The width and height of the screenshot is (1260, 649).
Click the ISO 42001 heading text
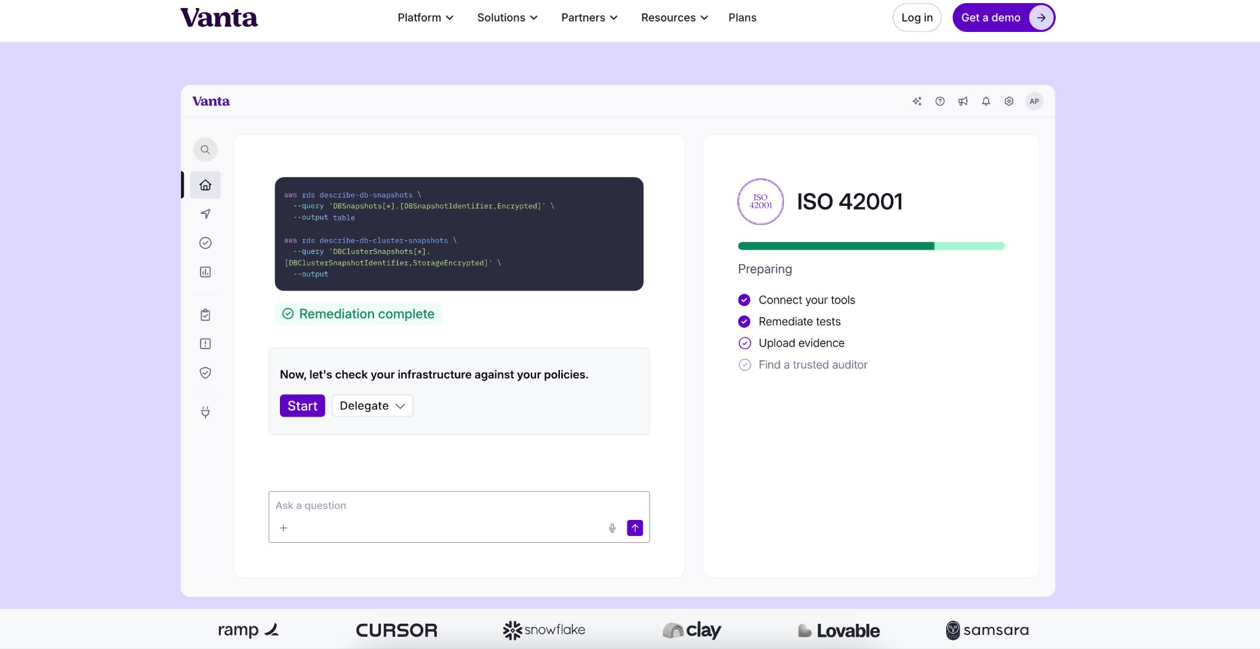tap(850, 202)
